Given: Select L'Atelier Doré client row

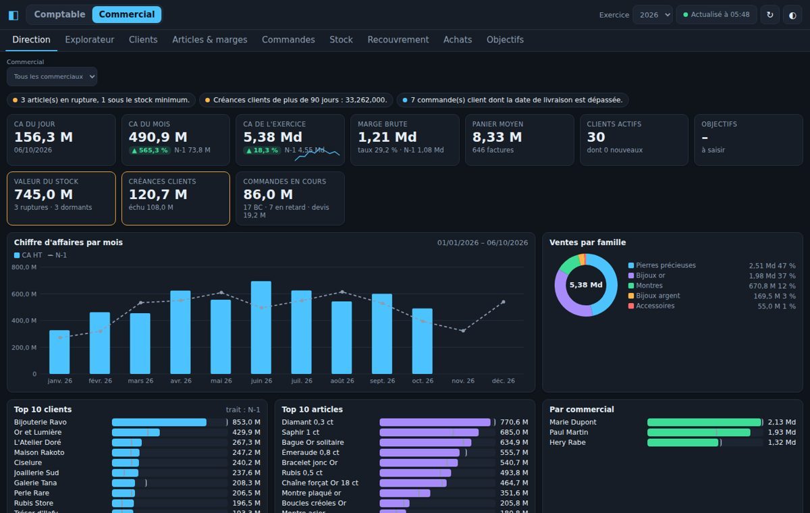Looking at the screenshot, I should click(137, 443).
